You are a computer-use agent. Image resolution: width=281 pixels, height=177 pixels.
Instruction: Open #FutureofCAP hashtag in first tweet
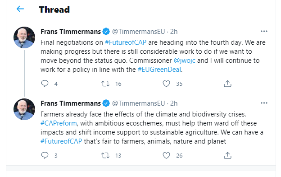pos(126,42)
